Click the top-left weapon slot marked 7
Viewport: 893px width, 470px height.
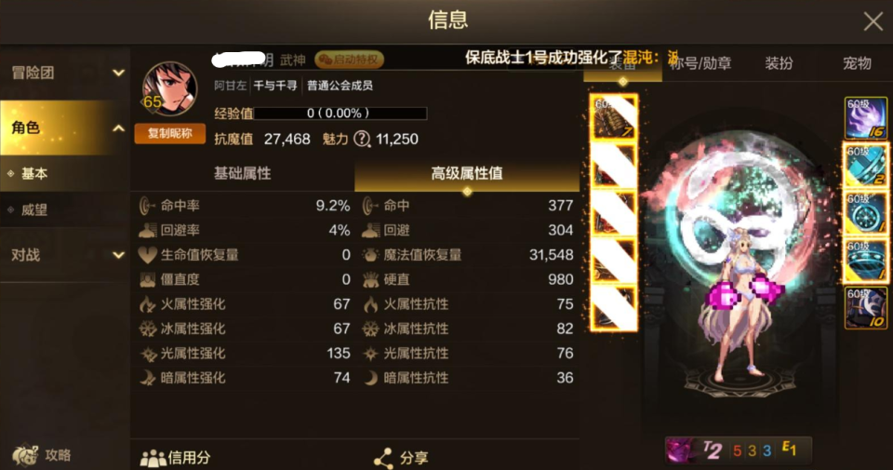(x=613, y=118)
